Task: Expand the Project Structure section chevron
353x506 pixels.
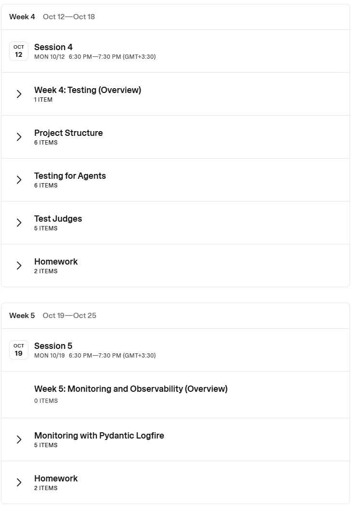Action: (x=19, y=137)
